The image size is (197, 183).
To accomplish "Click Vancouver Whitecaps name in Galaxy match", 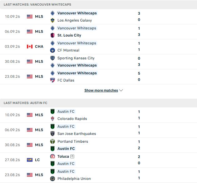I will (x=77, y=13).
